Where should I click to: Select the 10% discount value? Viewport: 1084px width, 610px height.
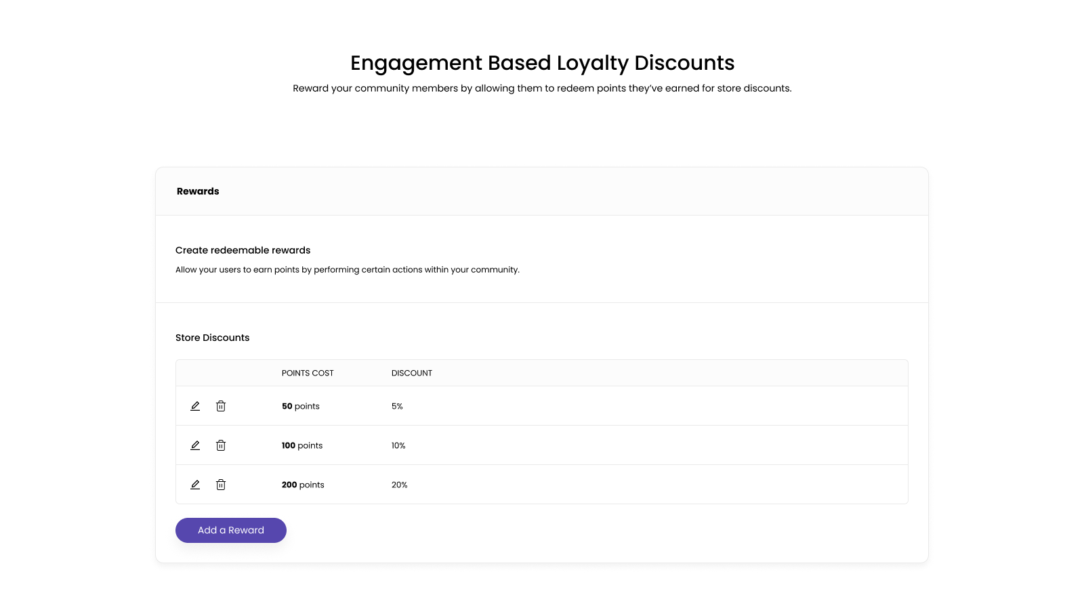[x=398, y=445]
